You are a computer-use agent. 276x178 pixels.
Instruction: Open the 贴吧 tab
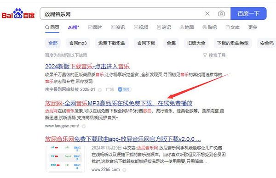[210, 28]
